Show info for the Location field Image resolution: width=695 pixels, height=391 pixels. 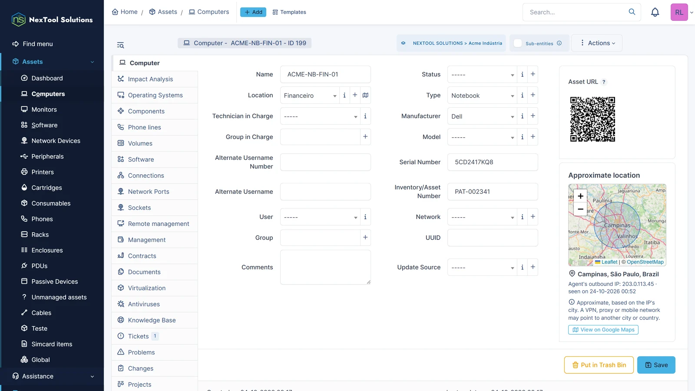[344, 95]
